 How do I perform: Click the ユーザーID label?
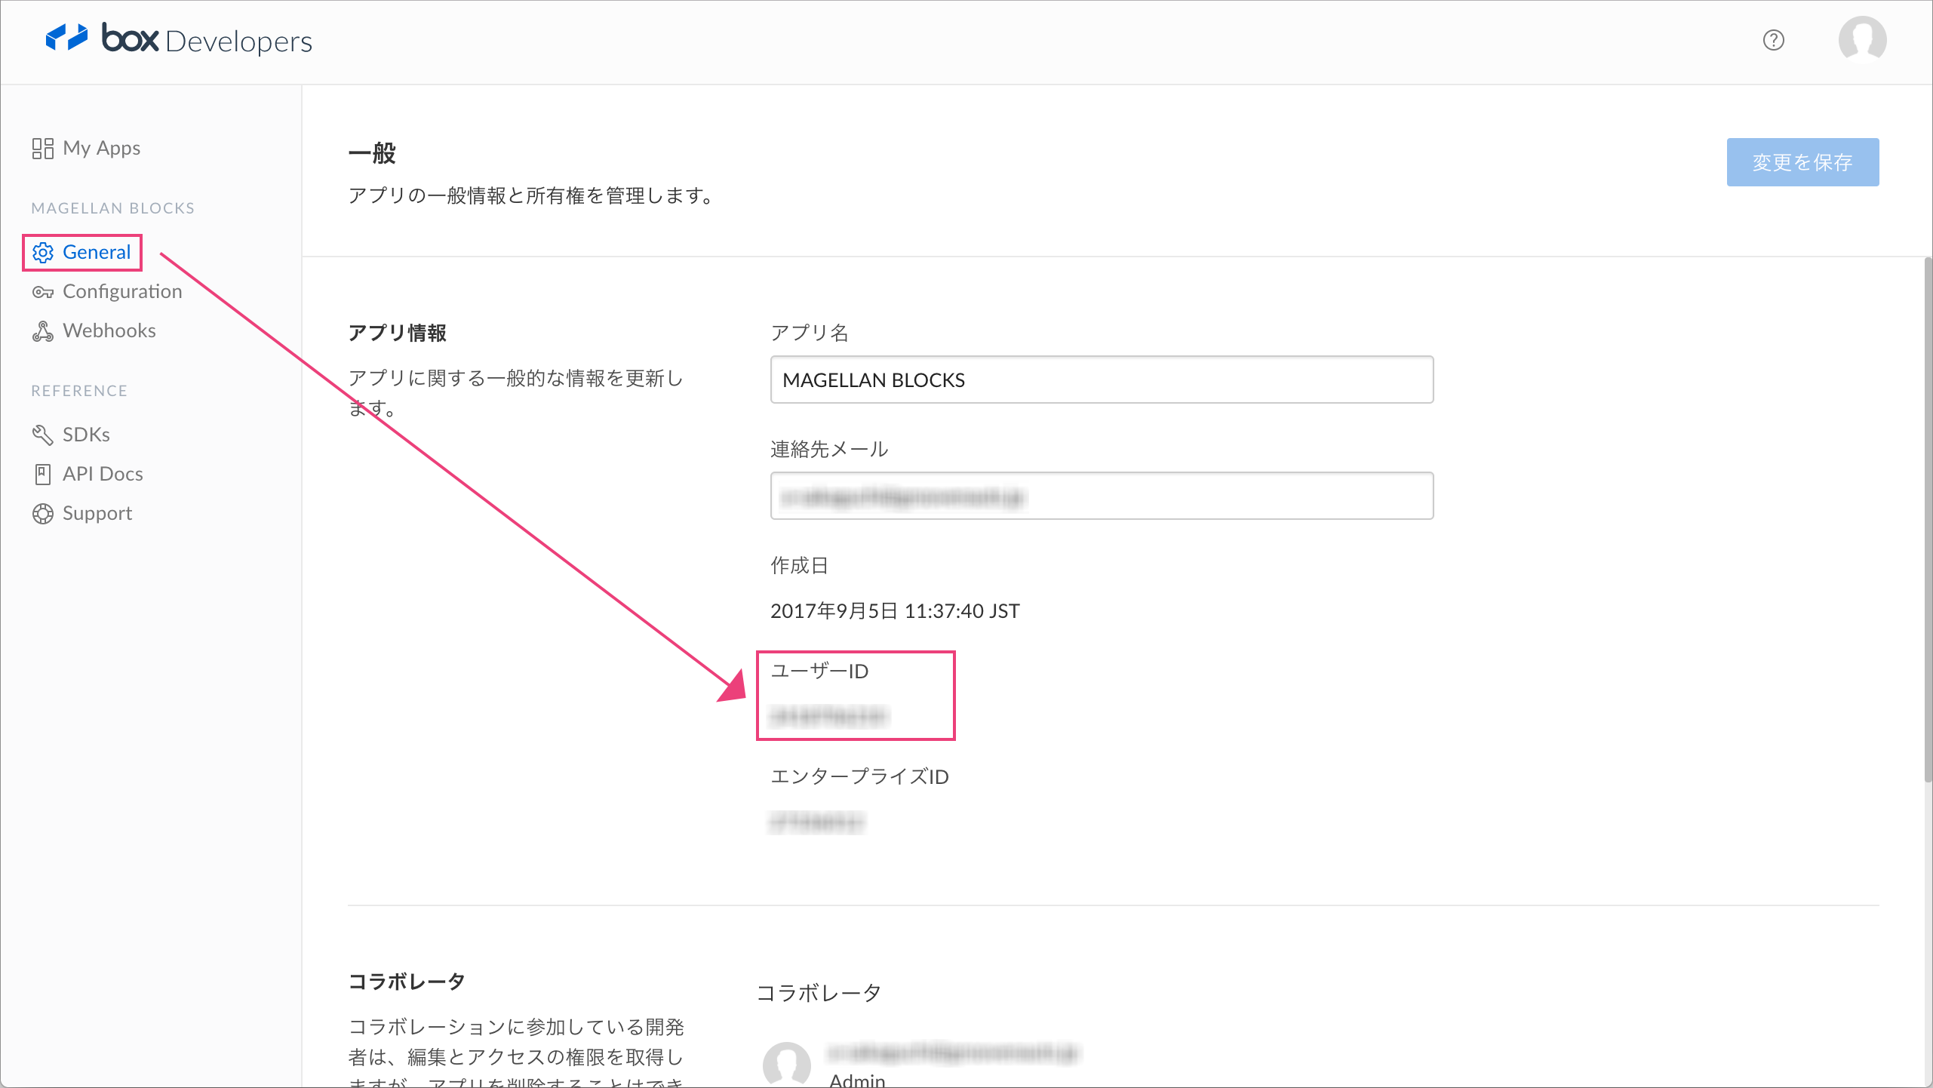pyautogui.click(x=819, y=671)
